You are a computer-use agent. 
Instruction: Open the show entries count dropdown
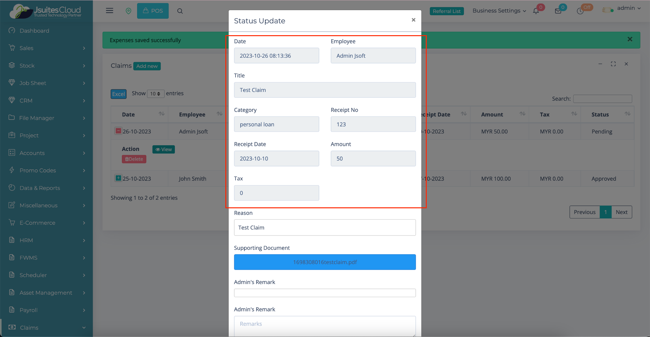point(155,94)
